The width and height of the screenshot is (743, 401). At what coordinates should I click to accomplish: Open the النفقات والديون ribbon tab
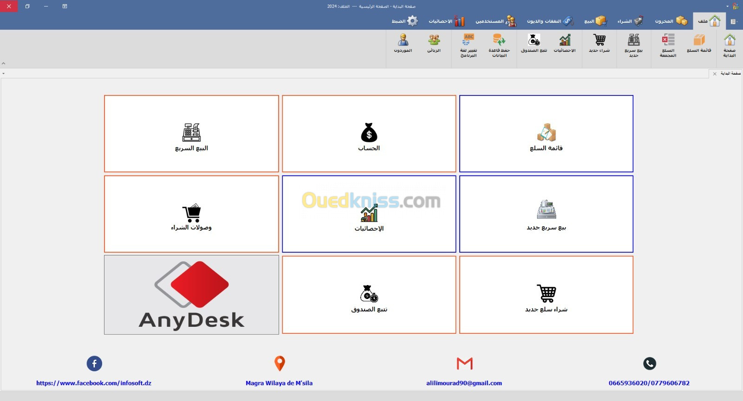click(x=550, y=21)
